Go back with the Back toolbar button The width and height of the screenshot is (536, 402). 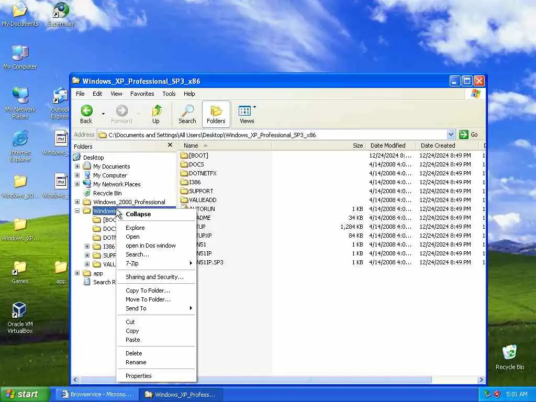(86, 114)
